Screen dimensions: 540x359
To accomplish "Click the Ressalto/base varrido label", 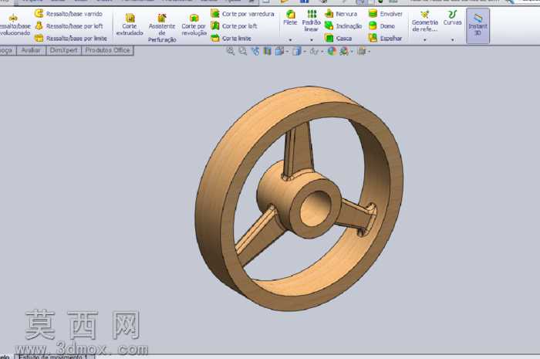I will 74,14.
